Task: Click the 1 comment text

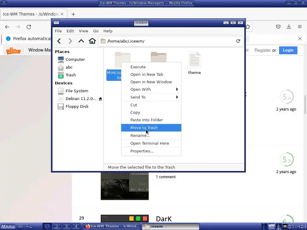Action: point(165,177)
